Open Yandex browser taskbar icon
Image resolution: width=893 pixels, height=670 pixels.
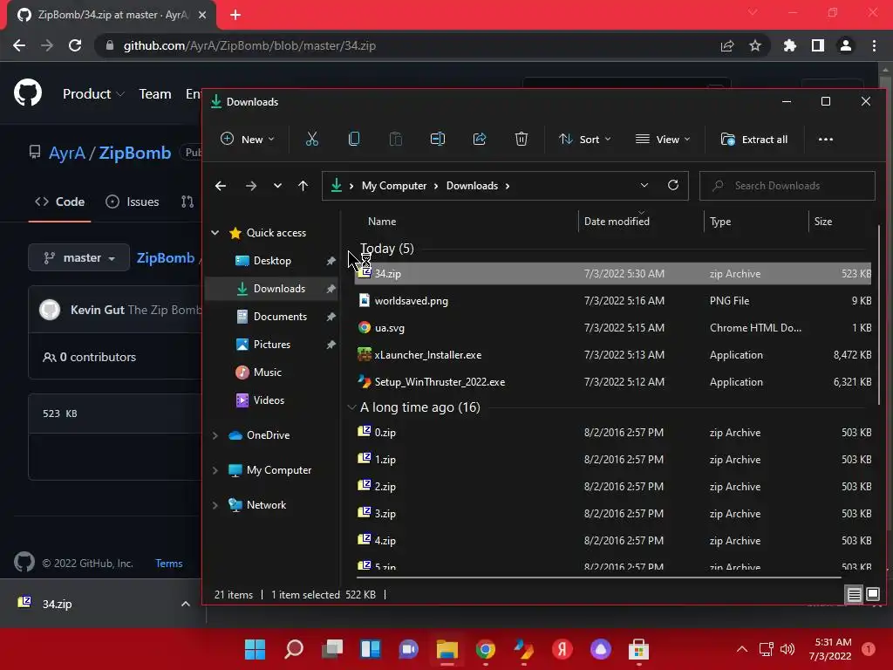562,649
